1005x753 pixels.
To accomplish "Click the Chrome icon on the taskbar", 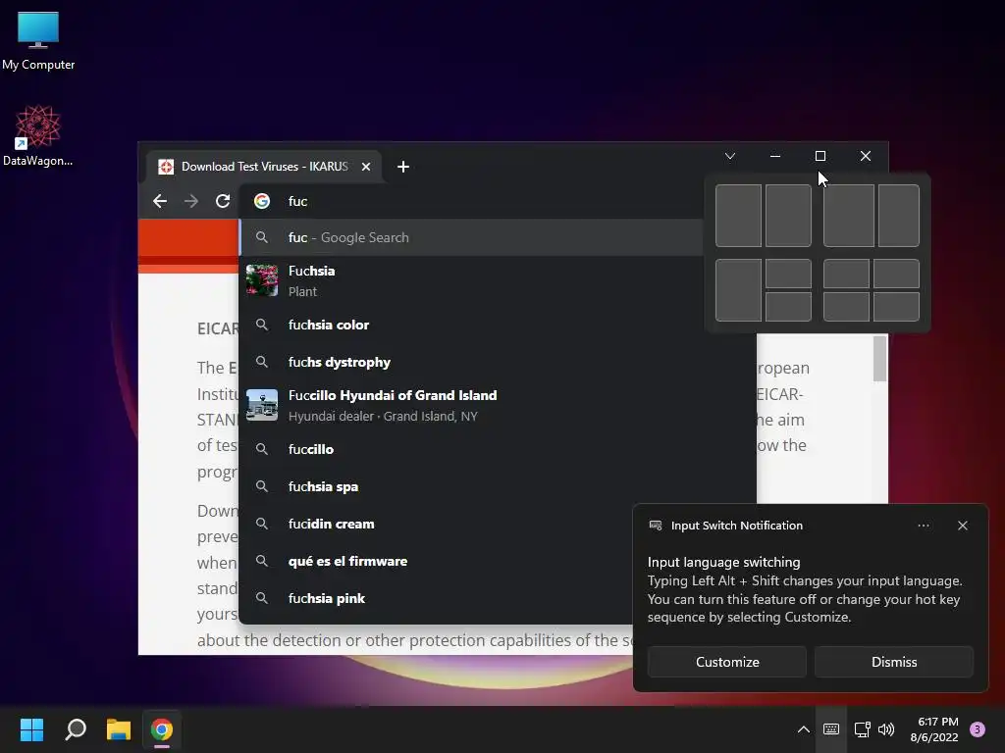I will tap(162, 729).
